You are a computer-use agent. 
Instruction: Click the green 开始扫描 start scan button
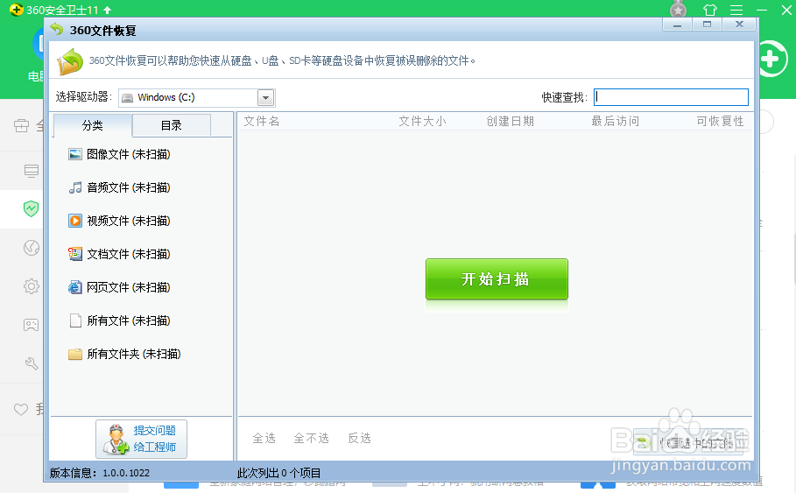click(x=497, y=278)
